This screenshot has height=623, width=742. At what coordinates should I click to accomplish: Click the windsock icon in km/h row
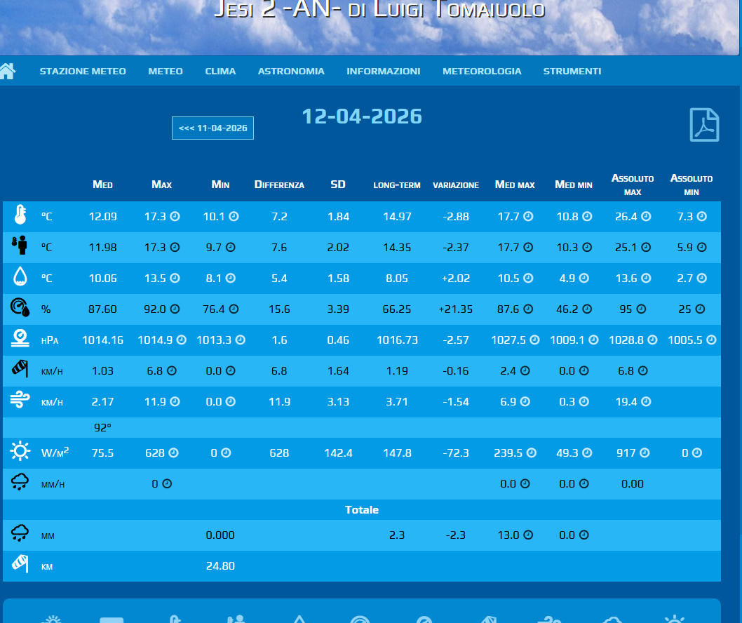[x=20, y=370]
